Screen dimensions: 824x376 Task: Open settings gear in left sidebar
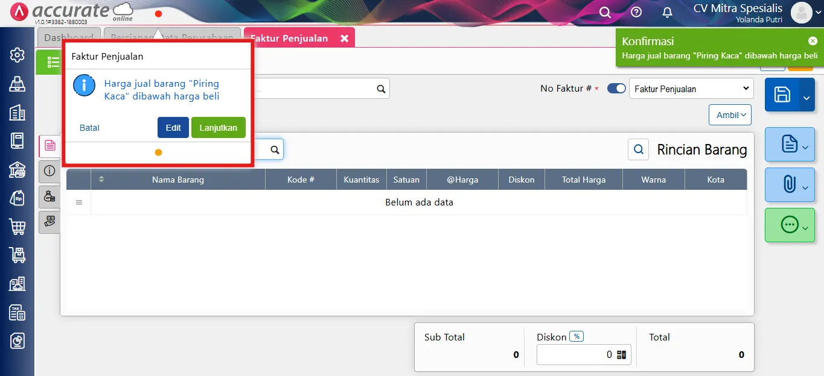click(18, 55)
